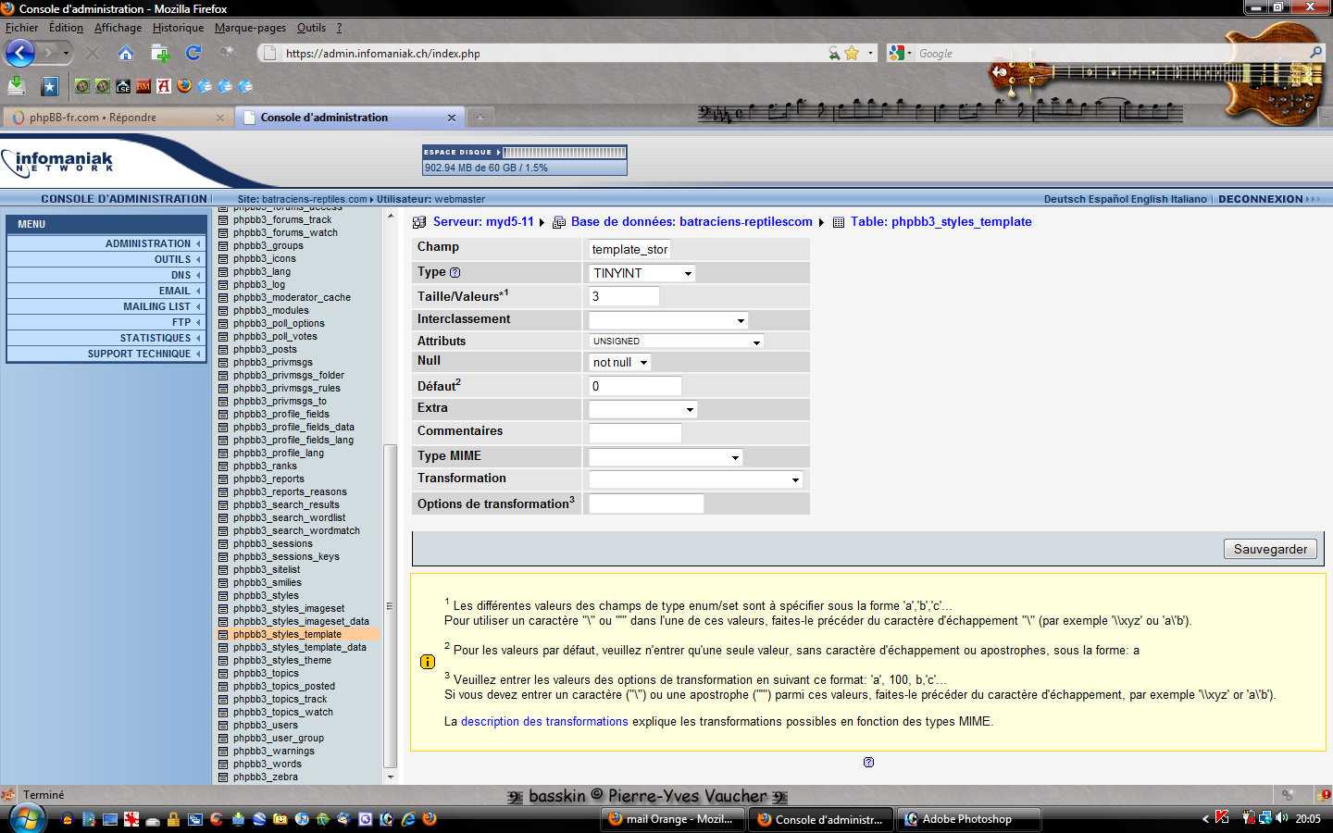The height and width of the screenshot is (833, 1333).
Task: Click the help icon beside the Type label
Action: pyautogui.click(x=455, y=272)
